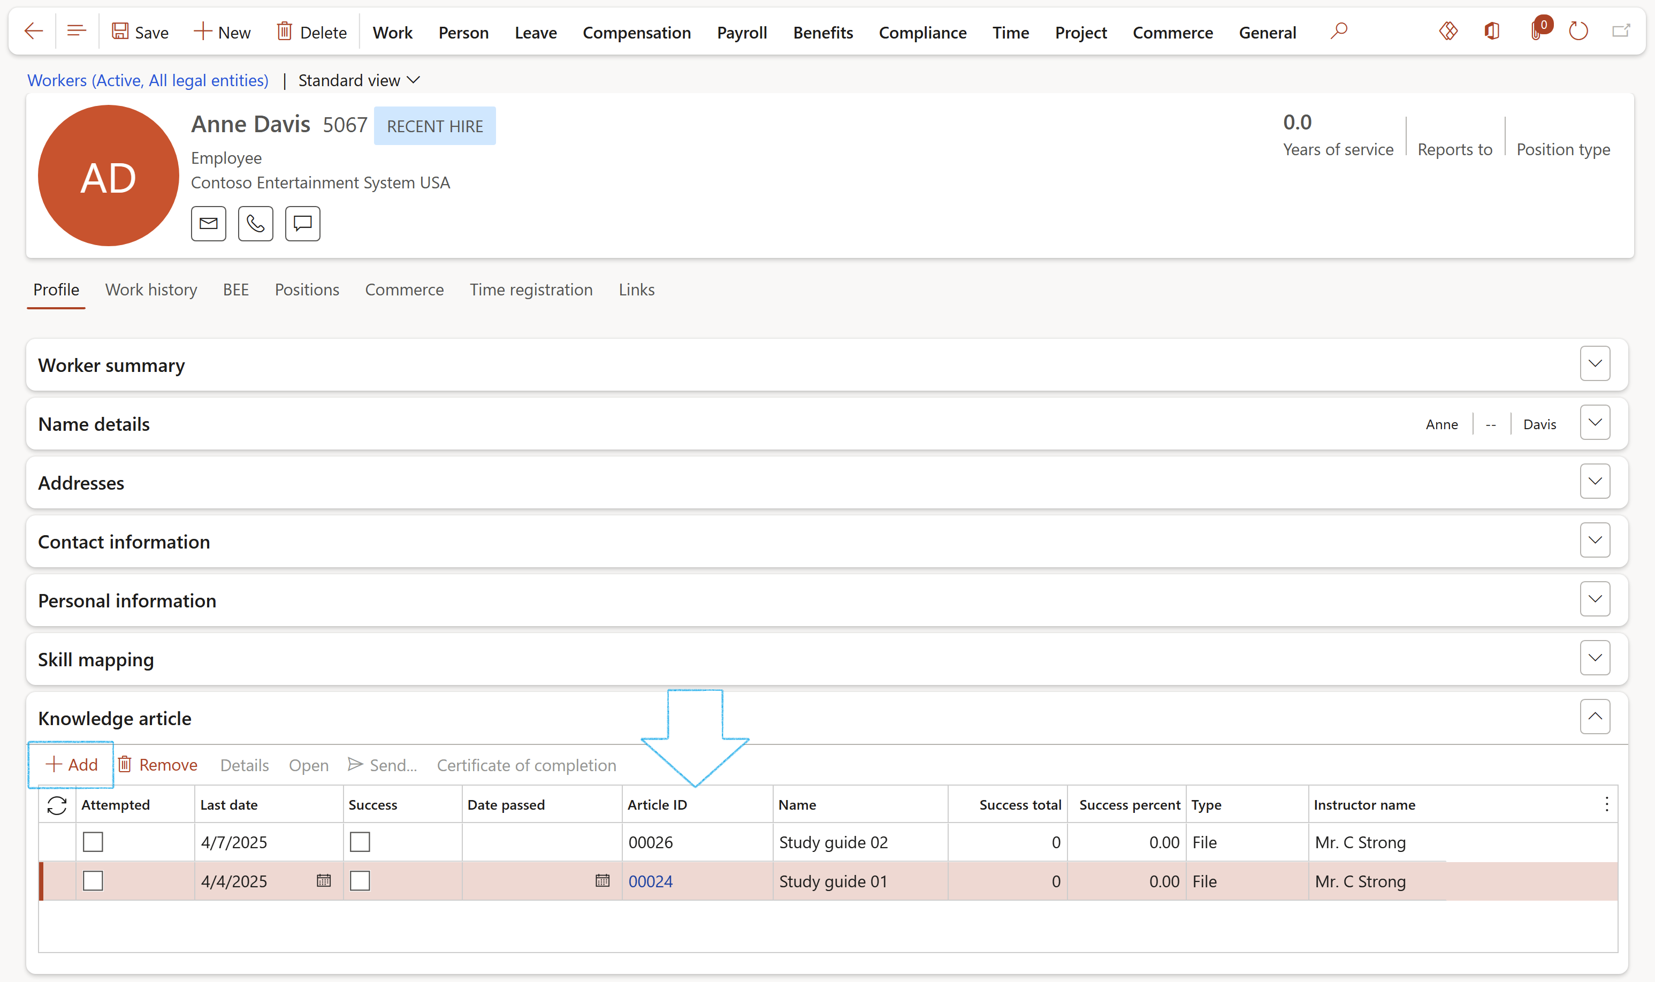Open the Compensation menu

pyautogui.click(x=636, y=33)
